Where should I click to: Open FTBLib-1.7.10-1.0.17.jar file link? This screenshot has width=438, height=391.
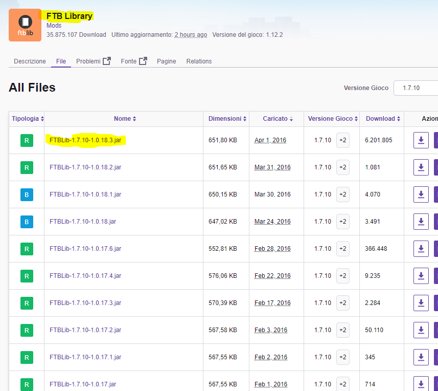click(83, 384)
